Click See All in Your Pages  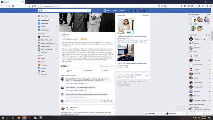[x=208, y=35]
